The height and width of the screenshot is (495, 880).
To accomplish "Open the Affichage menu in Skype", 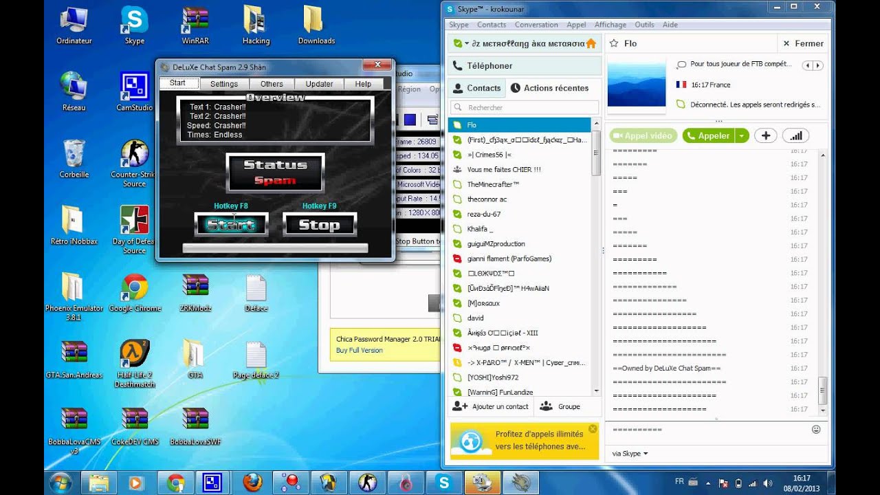I will pyautogui.click(x=610, y=25).
